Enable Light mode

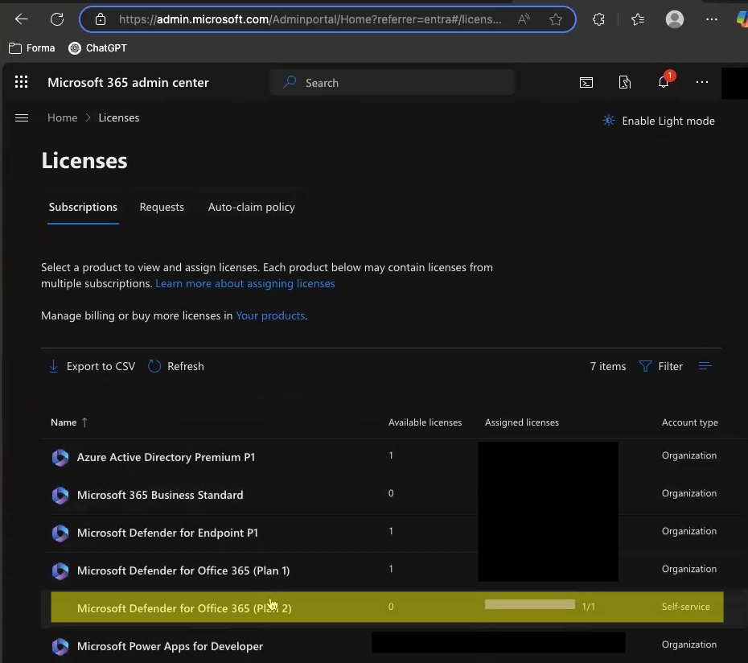(x=658, y=121)
